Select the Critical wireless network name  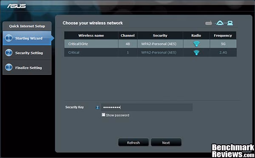[74, 52]
